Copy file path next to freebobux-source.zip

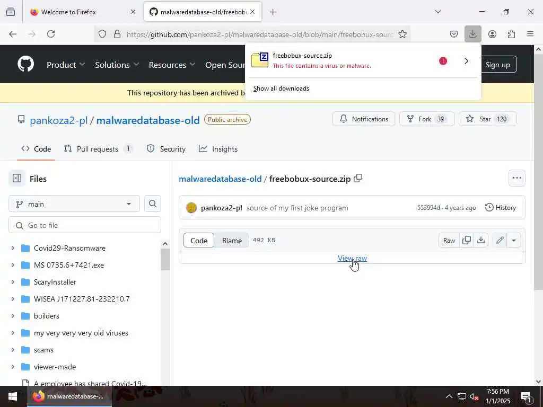click(x=358, y=178)
